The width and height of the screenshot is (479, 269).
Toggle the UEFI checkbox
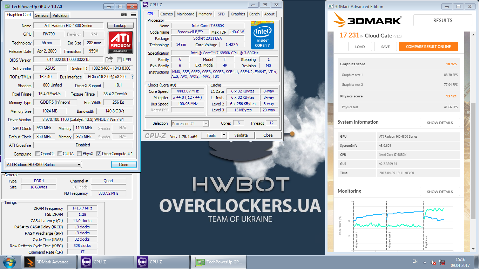click(x=119, y=60)
